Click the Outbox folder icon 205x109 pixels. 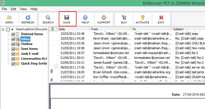pos(17,44)
